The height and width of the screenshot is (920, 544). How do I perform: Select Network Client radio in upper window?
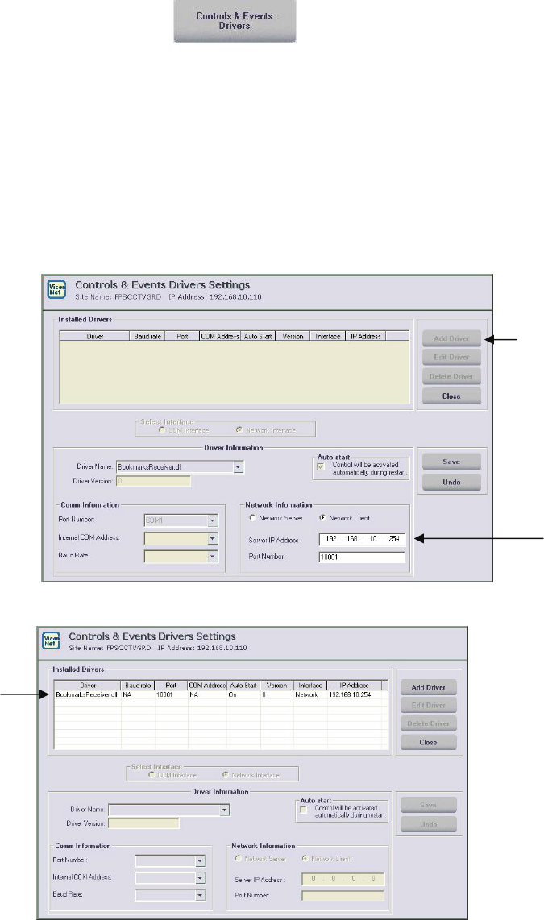(322, 518)
